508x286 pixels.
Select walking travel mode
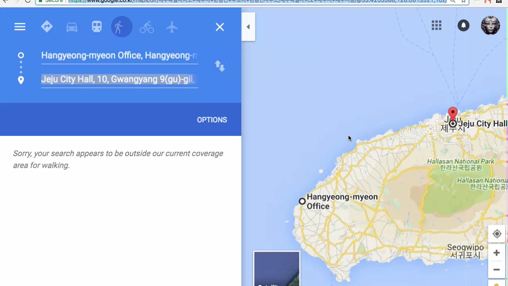coord(121,27)
